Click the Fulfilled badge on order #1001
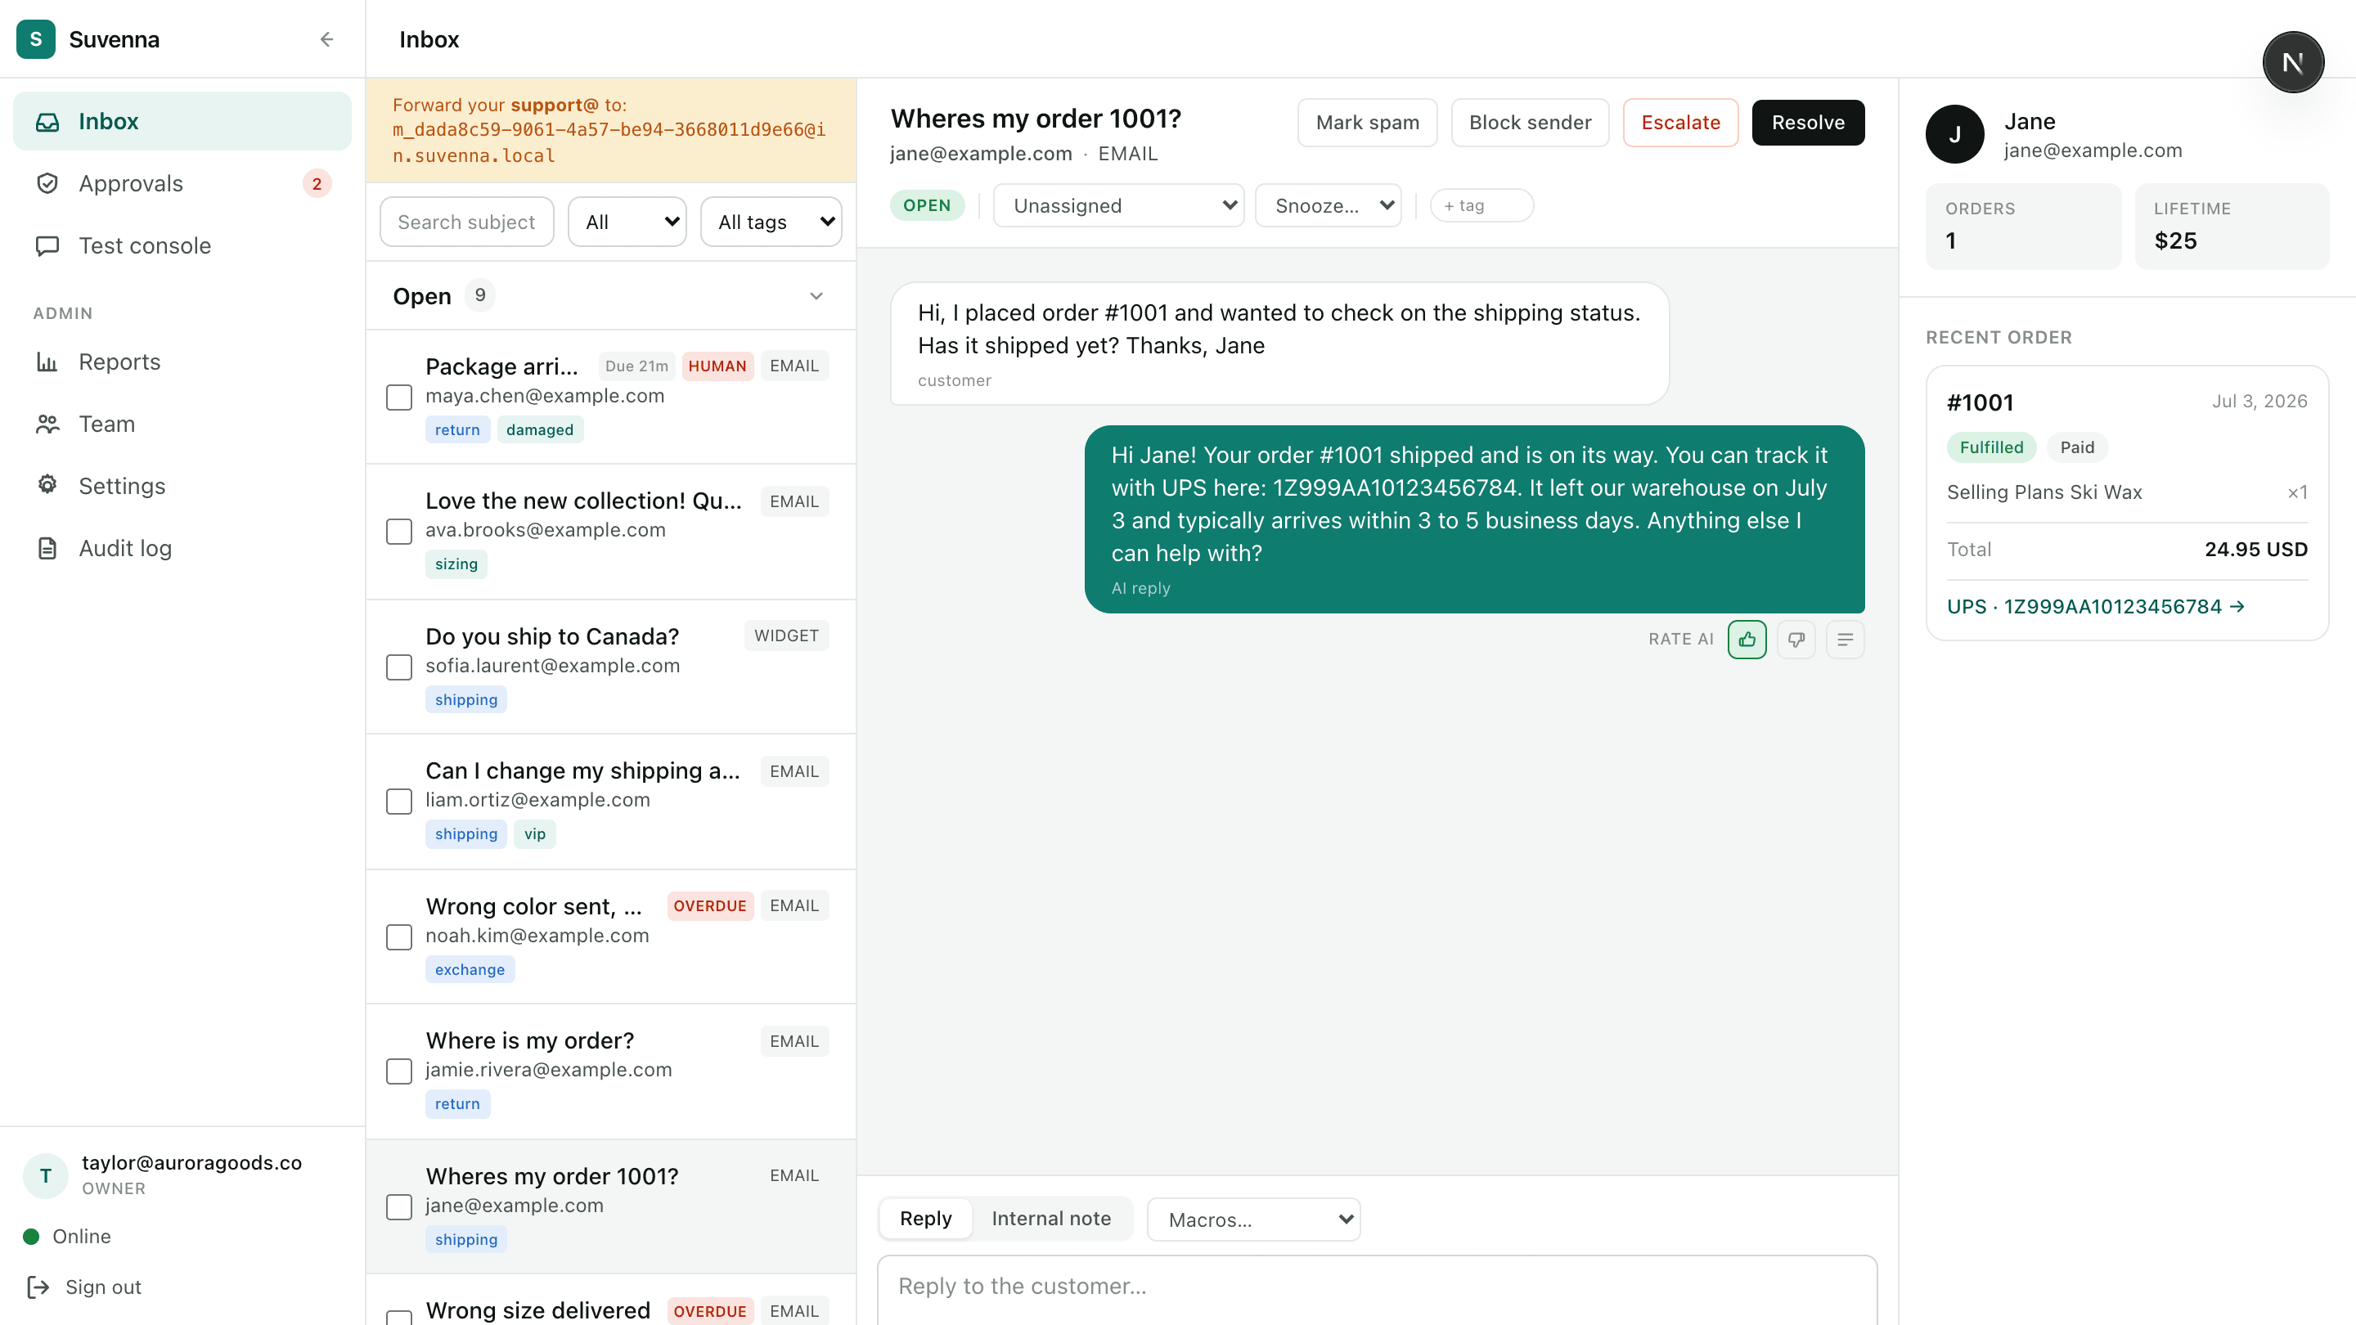The image size is (2356, 1325). 1991,447
